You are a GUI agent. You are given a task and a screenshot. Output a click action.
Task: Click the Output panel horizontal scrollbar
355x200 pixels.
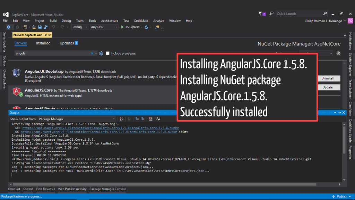pos(164,184)
